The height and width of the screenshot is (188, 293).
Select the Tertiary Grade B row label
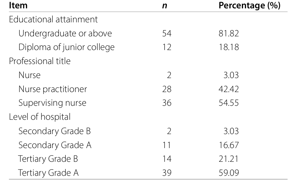coord(48,159)
